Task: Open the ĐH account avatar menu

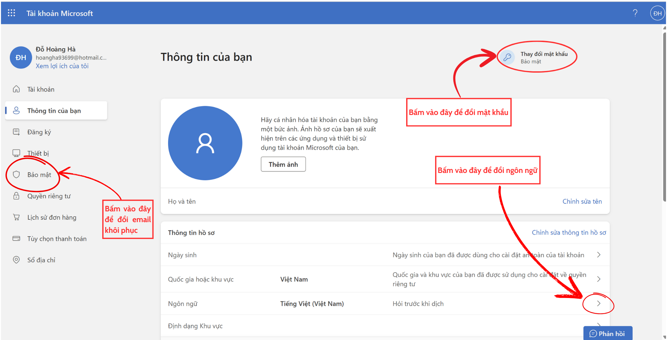Action: (657, 13)
